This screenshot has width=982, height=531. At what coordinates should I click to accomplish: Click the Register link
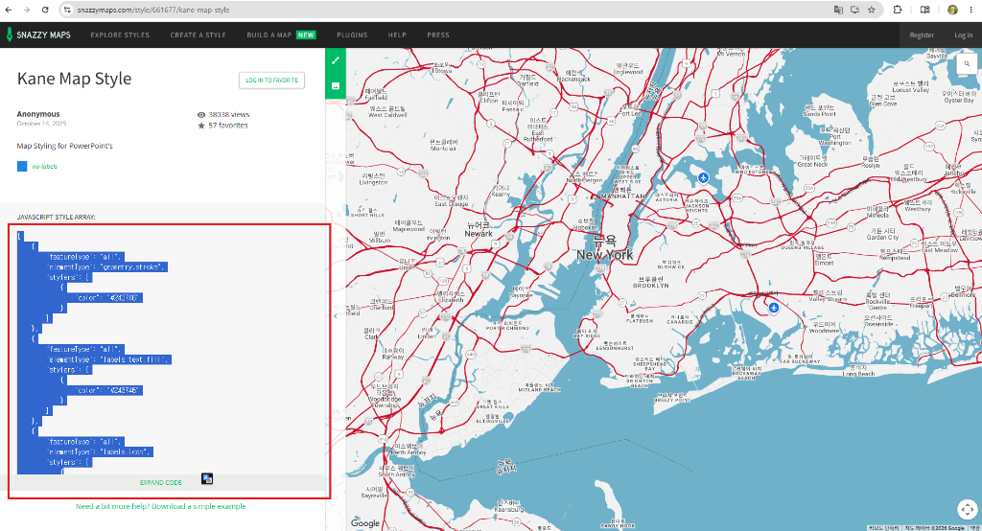922,35
